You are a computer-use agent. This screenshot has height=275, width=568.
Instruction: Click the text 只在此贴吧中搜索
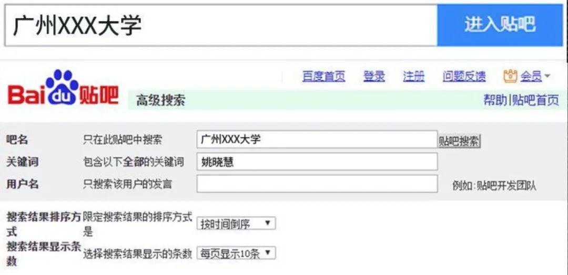(x=123, y=140)
